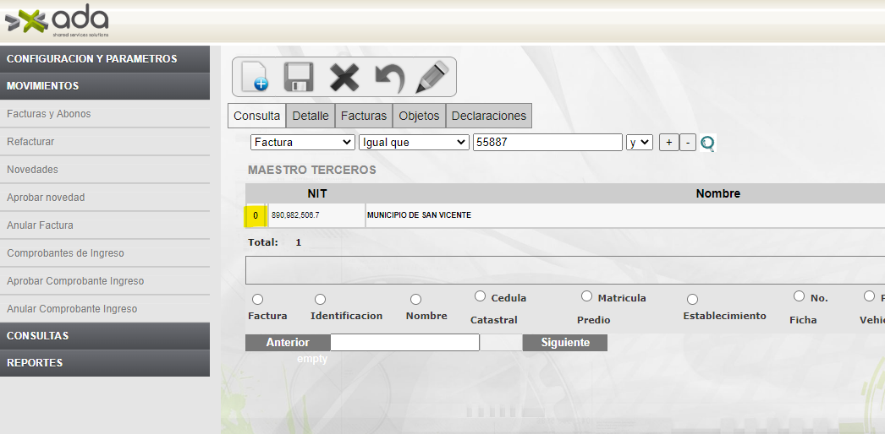The height and width of the screenshot is (434, 885).
Task: Click the yellow highlighted 0 row cell
Action: [256, 216]
